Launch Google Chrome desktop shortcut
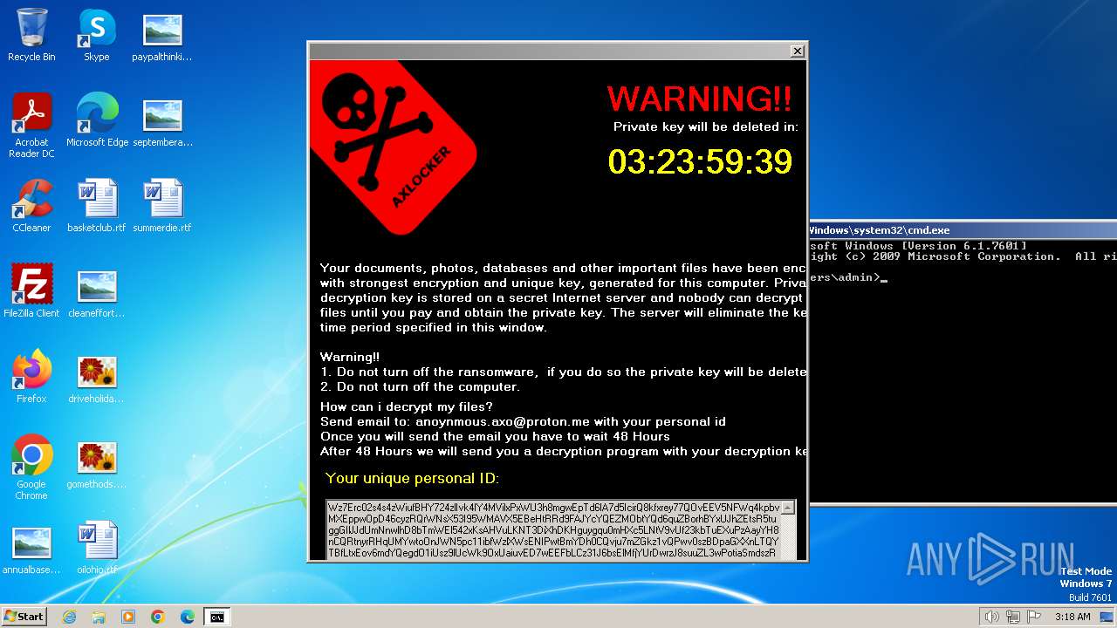1117x628 pixels. tap(31, 468)
